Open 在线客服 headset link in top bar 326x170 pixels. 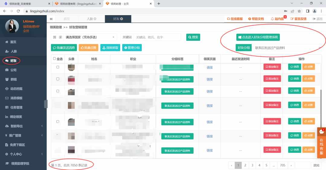coord(235,19)
